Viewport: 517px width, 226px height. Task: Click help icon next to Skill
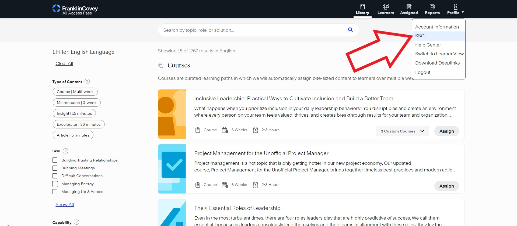[65, 151]
